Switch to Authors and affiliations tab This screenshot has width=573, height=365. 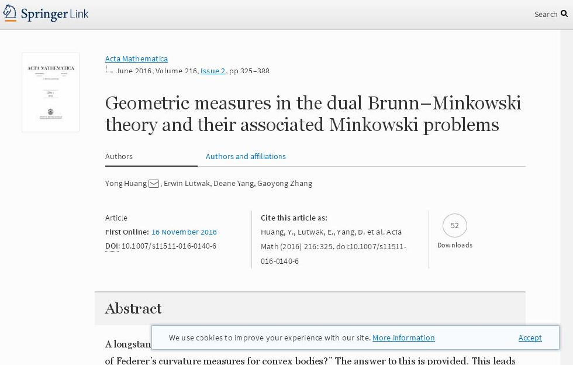coord(246,156)
